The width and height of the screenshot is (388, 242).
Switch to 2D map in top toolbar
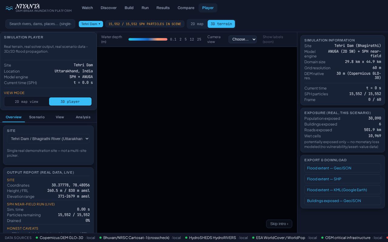pos(197,24)
